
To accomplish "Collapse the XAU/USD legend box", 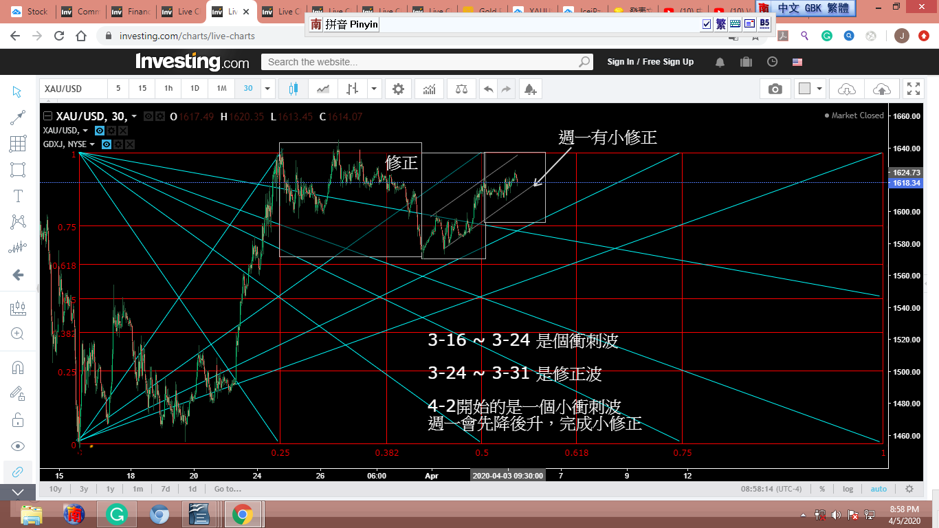I will point(47,116).
